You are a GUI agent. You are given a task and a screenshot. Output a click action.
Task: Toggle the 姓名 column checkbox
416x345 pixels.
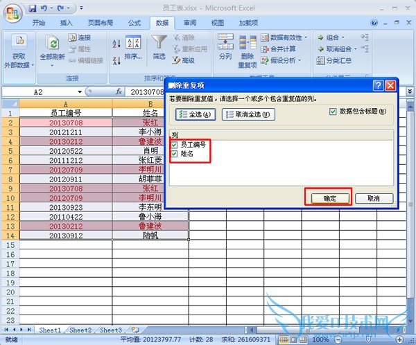tap(174, 154)
